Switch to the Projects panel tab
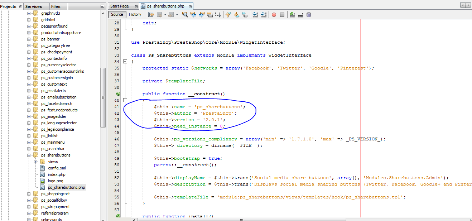This screenshot has height=221, width=472. pyautogui.click(x=8, y=6)
